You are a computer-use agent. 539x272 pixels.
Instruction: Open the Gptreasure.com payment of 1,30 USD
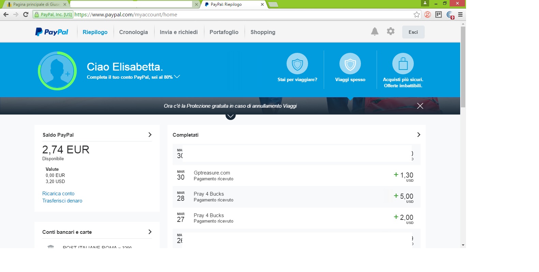(x=296, y=176)
